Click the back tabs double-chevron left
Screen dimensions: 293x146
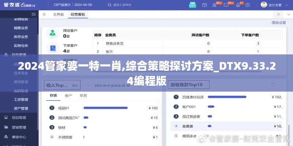44,14
